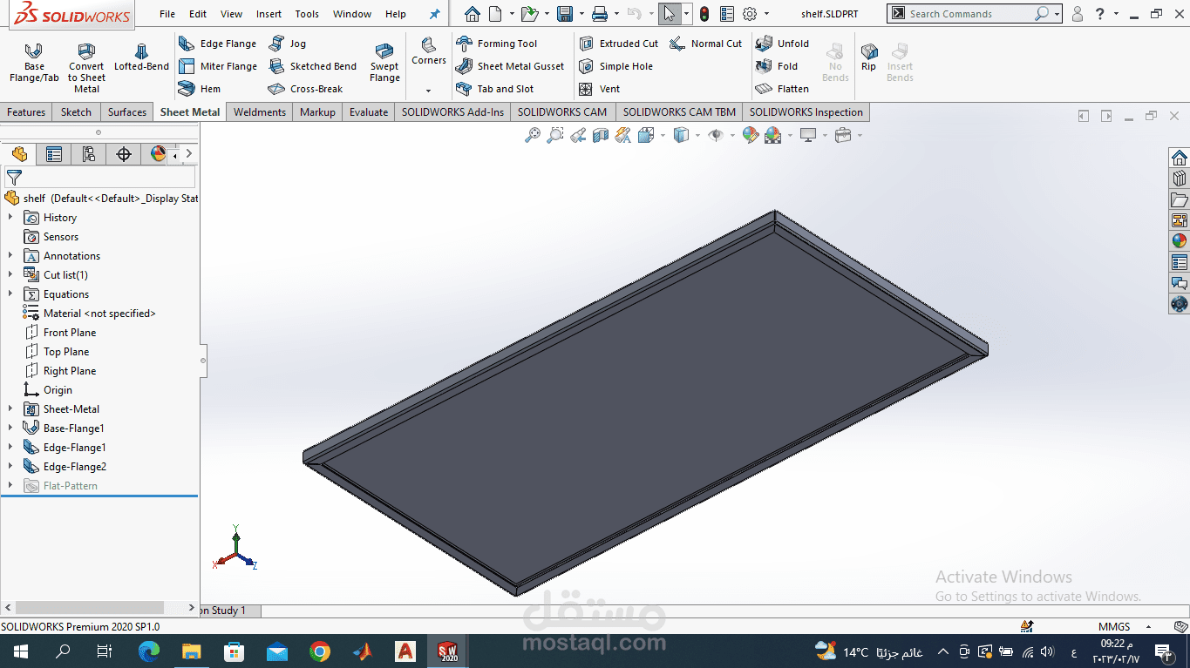Select the Normal Cut tool
1190x668 pixels.
click(x=706, y=44)
